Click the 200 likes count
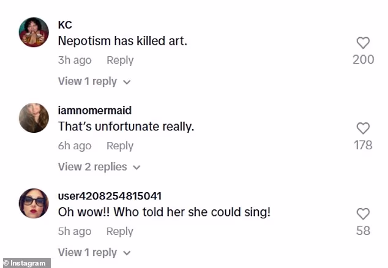The image size is (388, 268). [363, 60]
